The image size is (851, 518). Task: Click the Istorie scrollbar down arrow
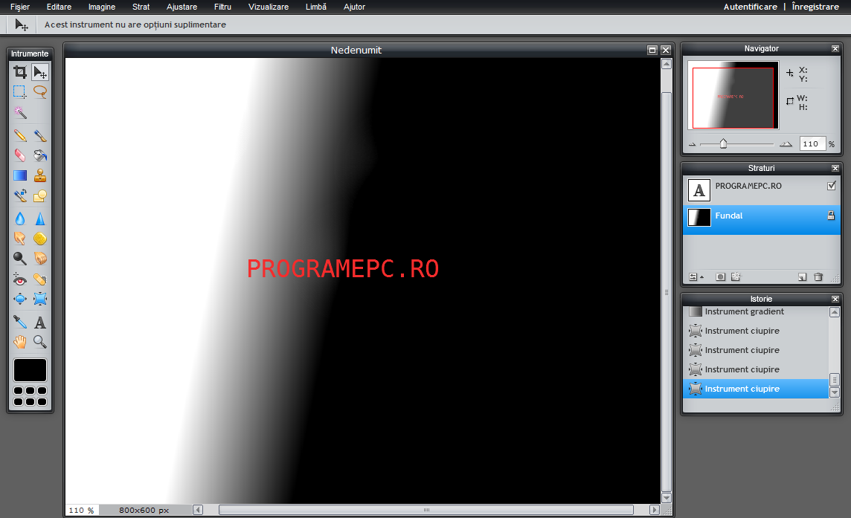pos(835,392)
